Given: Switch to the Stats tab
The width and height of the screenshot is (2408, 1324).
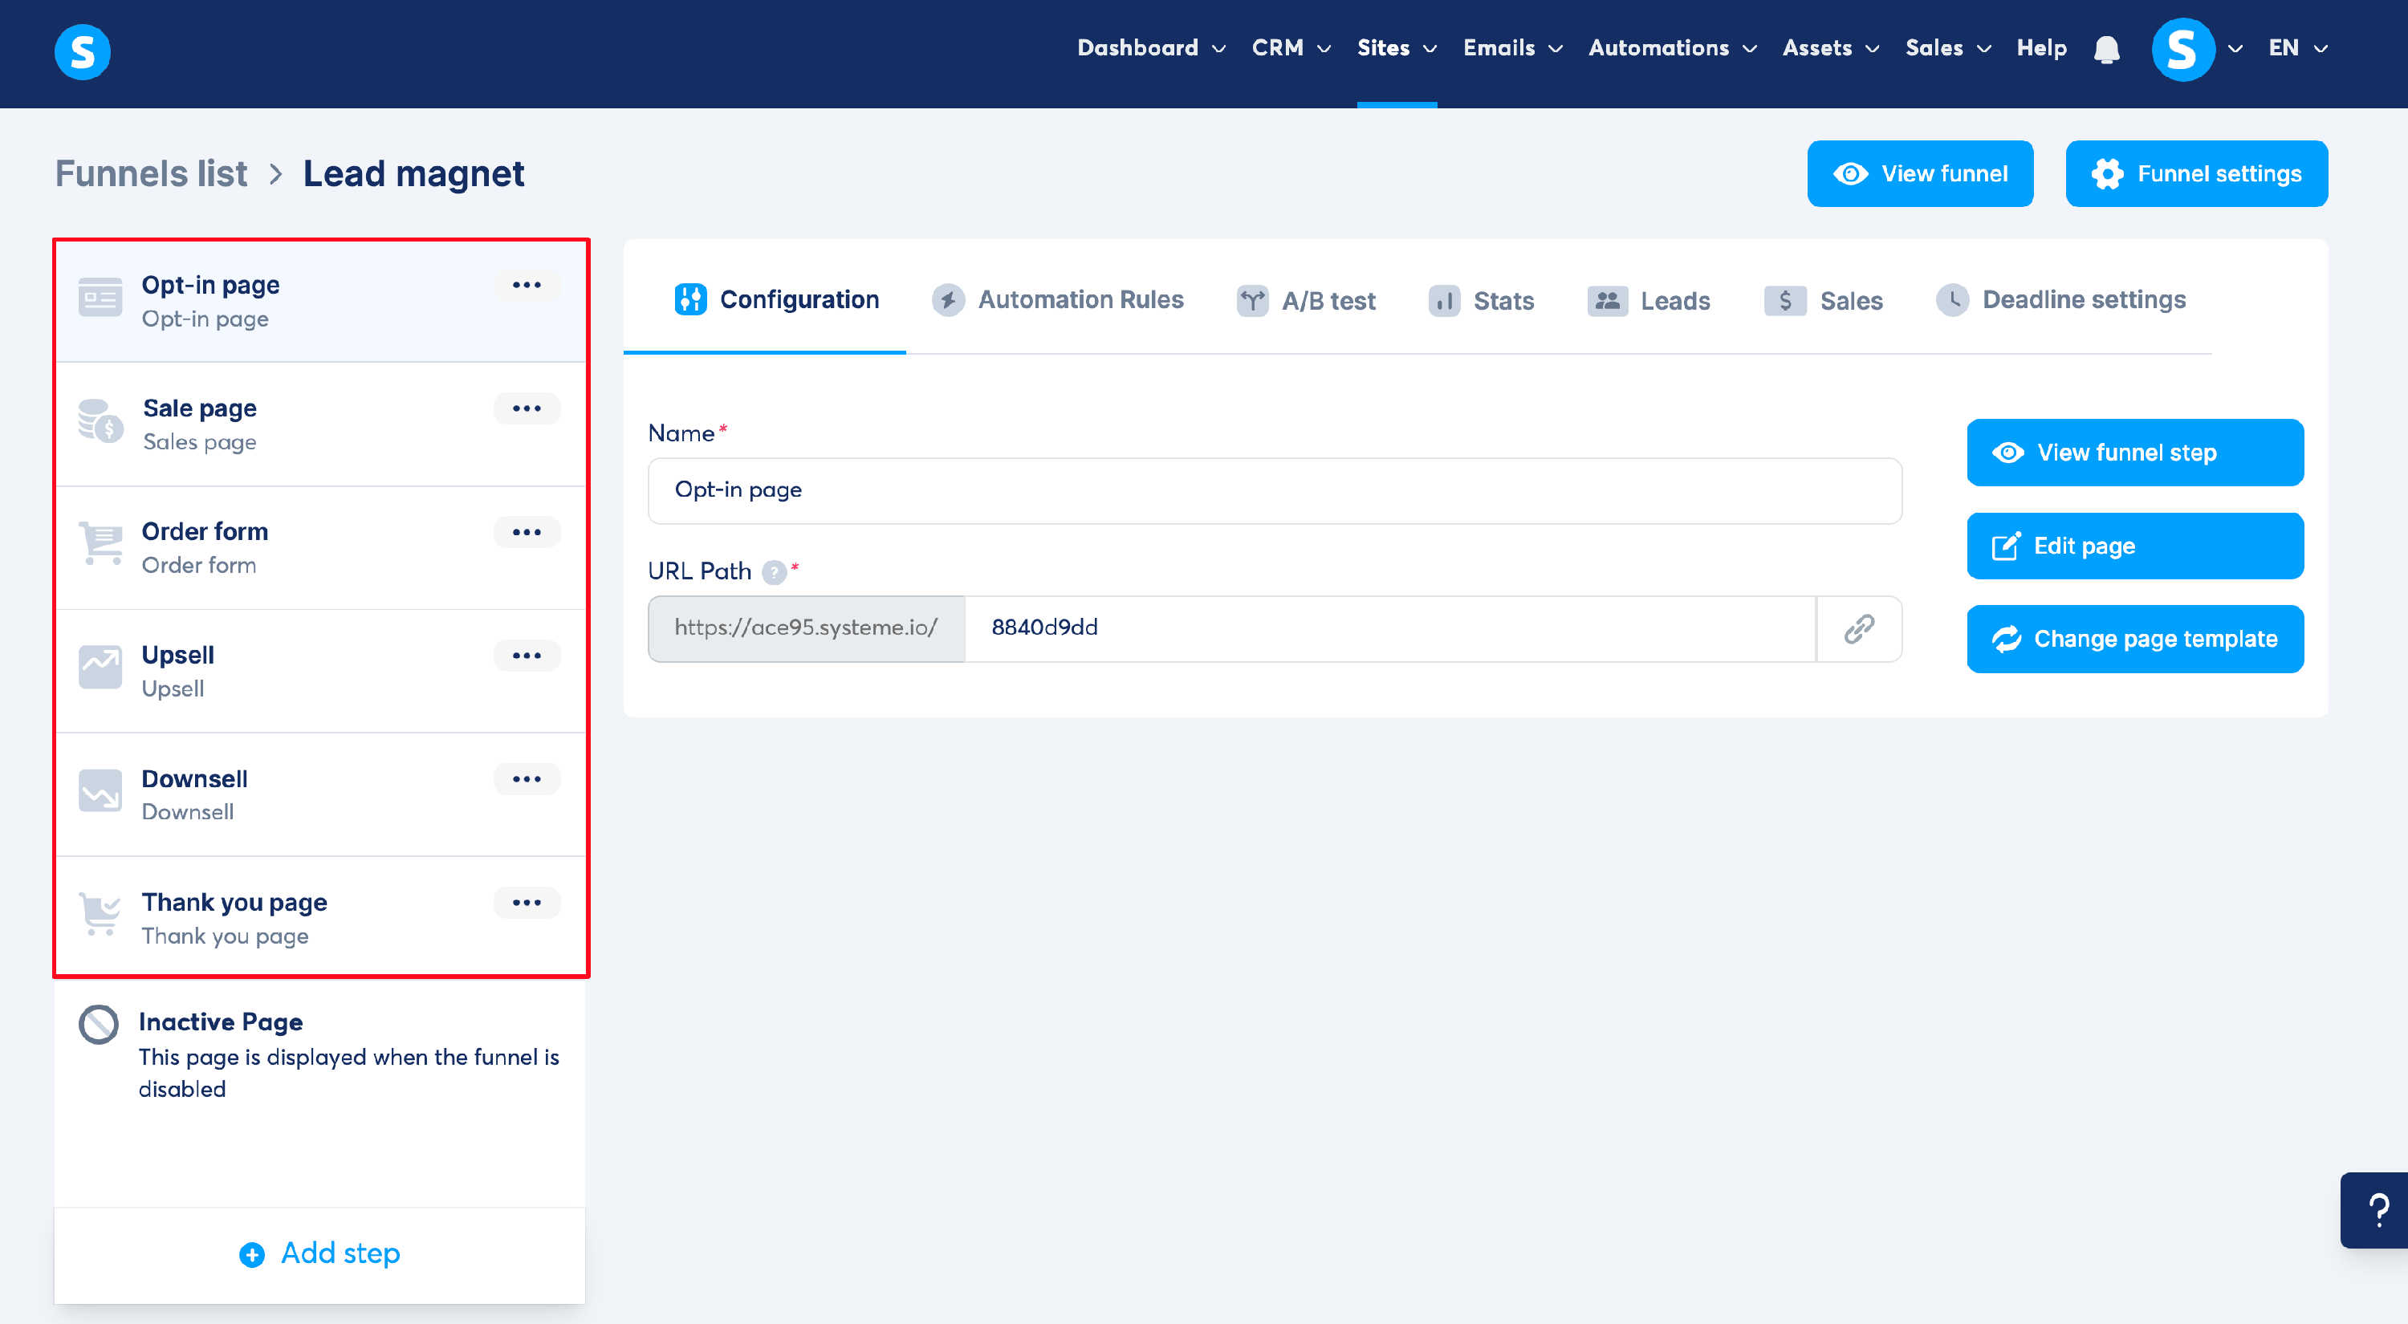Looking at the screenshot, I should [x=1481, y=300].
